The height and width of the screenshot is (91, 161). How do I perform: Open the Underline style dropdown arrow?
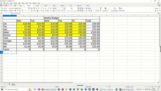tap(21, 11)
